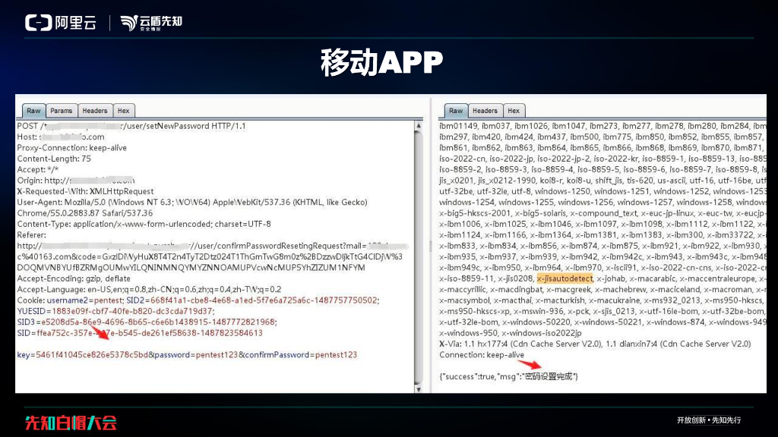Click X-Requested-With: XMLHttpRequest header
778x437 pixels.
point(85,191)
